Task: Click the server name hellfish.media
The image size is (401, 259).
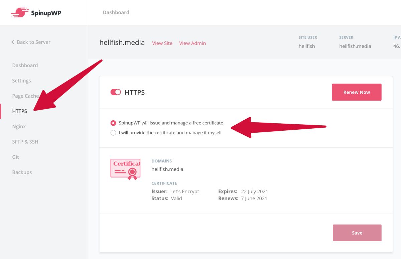Action: pyautogui.click(x=355, y=46)
